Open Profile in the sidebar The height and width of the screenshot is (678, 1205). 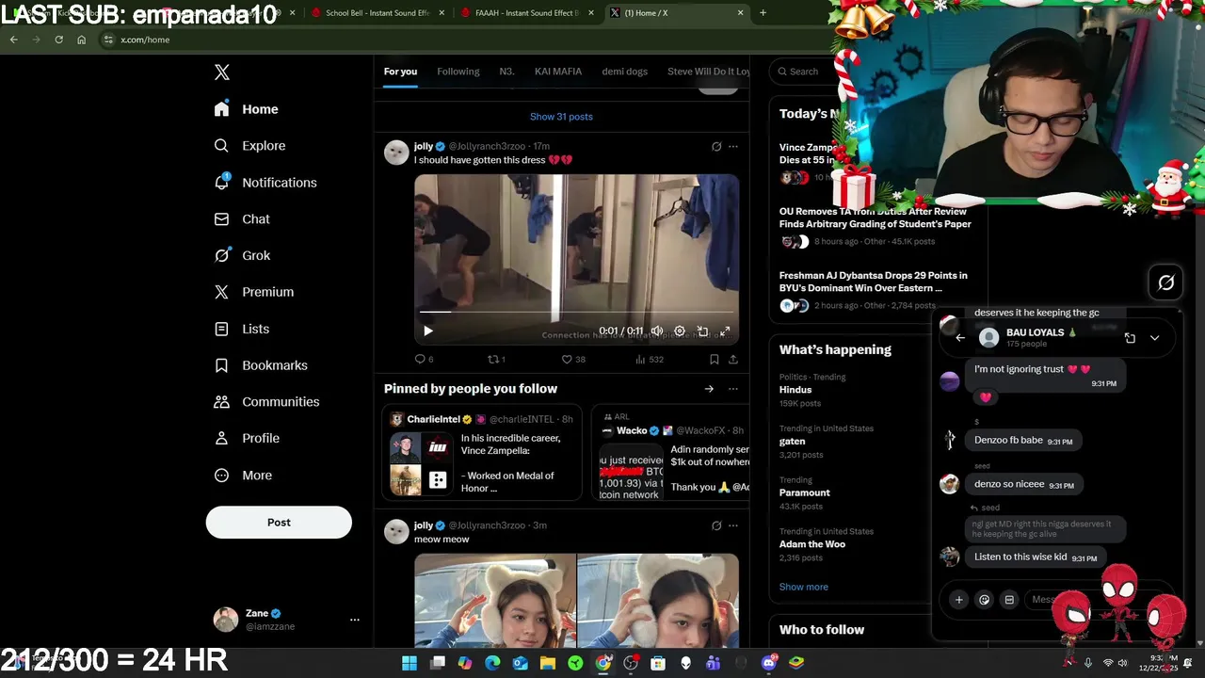click(x=248, y=438)
